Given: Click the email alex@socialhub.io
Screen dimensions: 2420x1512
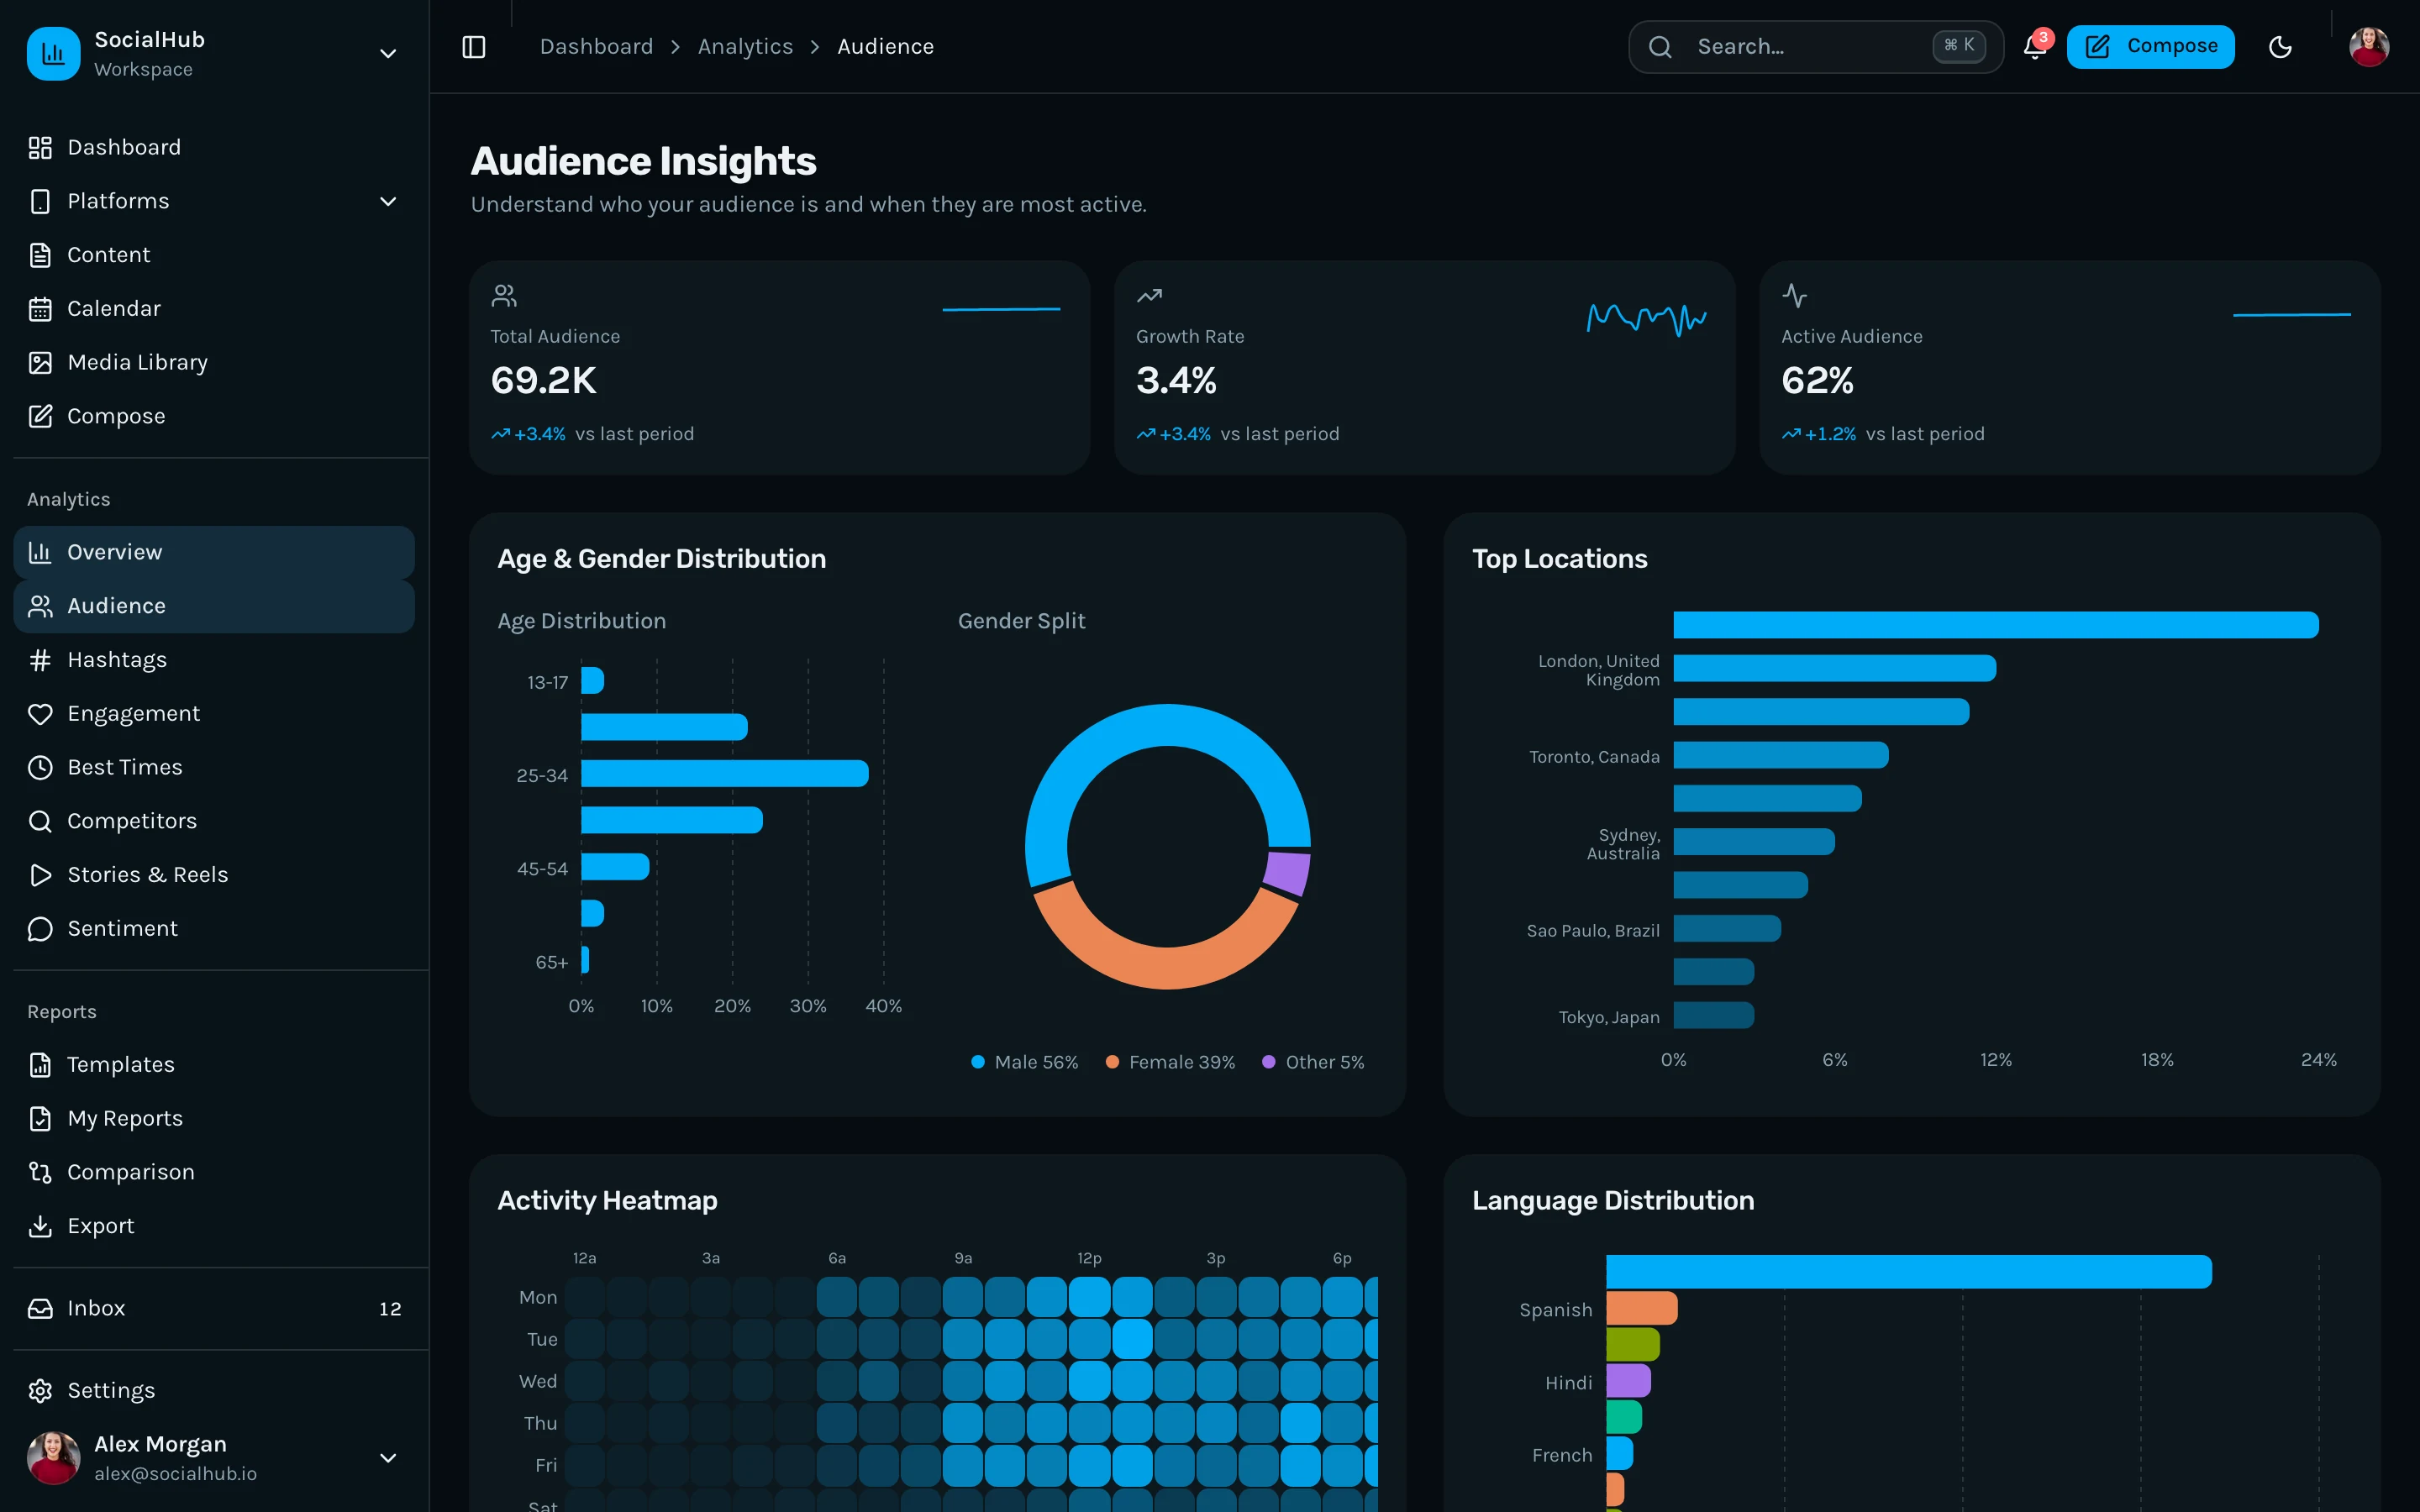Looking at the screenshot, I should click(x=175, y=1474).
